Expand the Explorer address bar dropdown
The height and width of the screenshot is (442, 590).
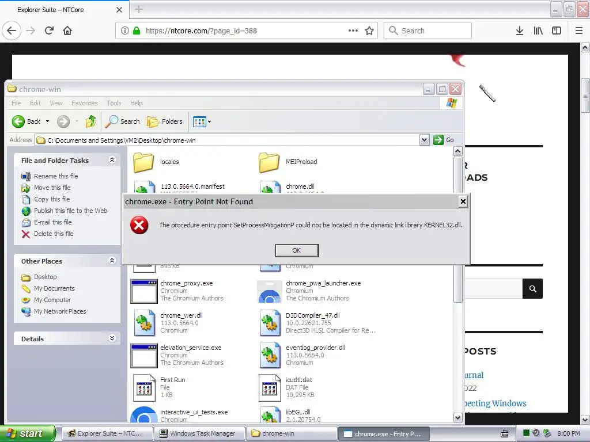pyautogui.click(x=425, y=140)
